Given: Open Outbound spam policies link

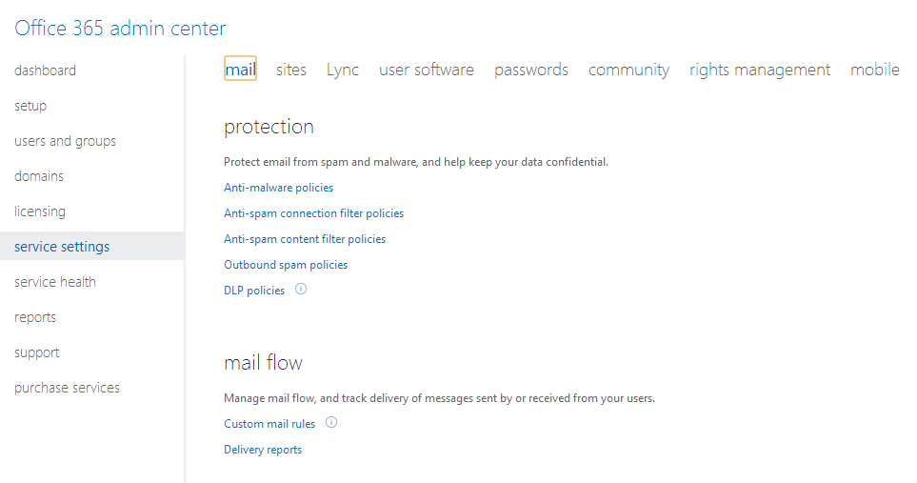Looking at the screenshot, I should click(286, 265).
